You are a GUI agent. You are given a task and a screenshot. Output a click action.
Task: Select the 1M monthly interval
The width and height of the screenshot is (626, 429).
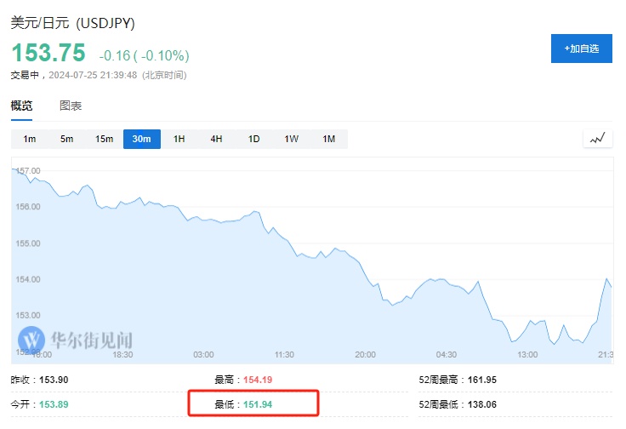click(328, 139)
